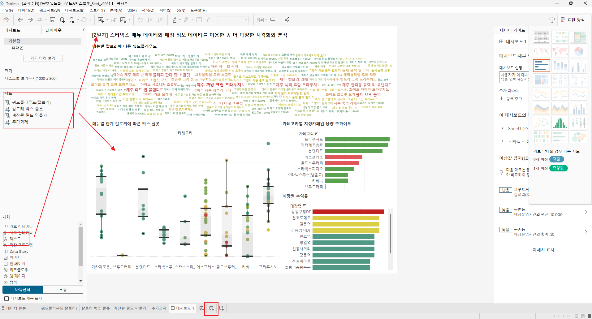Switch to 부동 floating layout
This screenshot has height=319, width=592.
coord(63,290)
